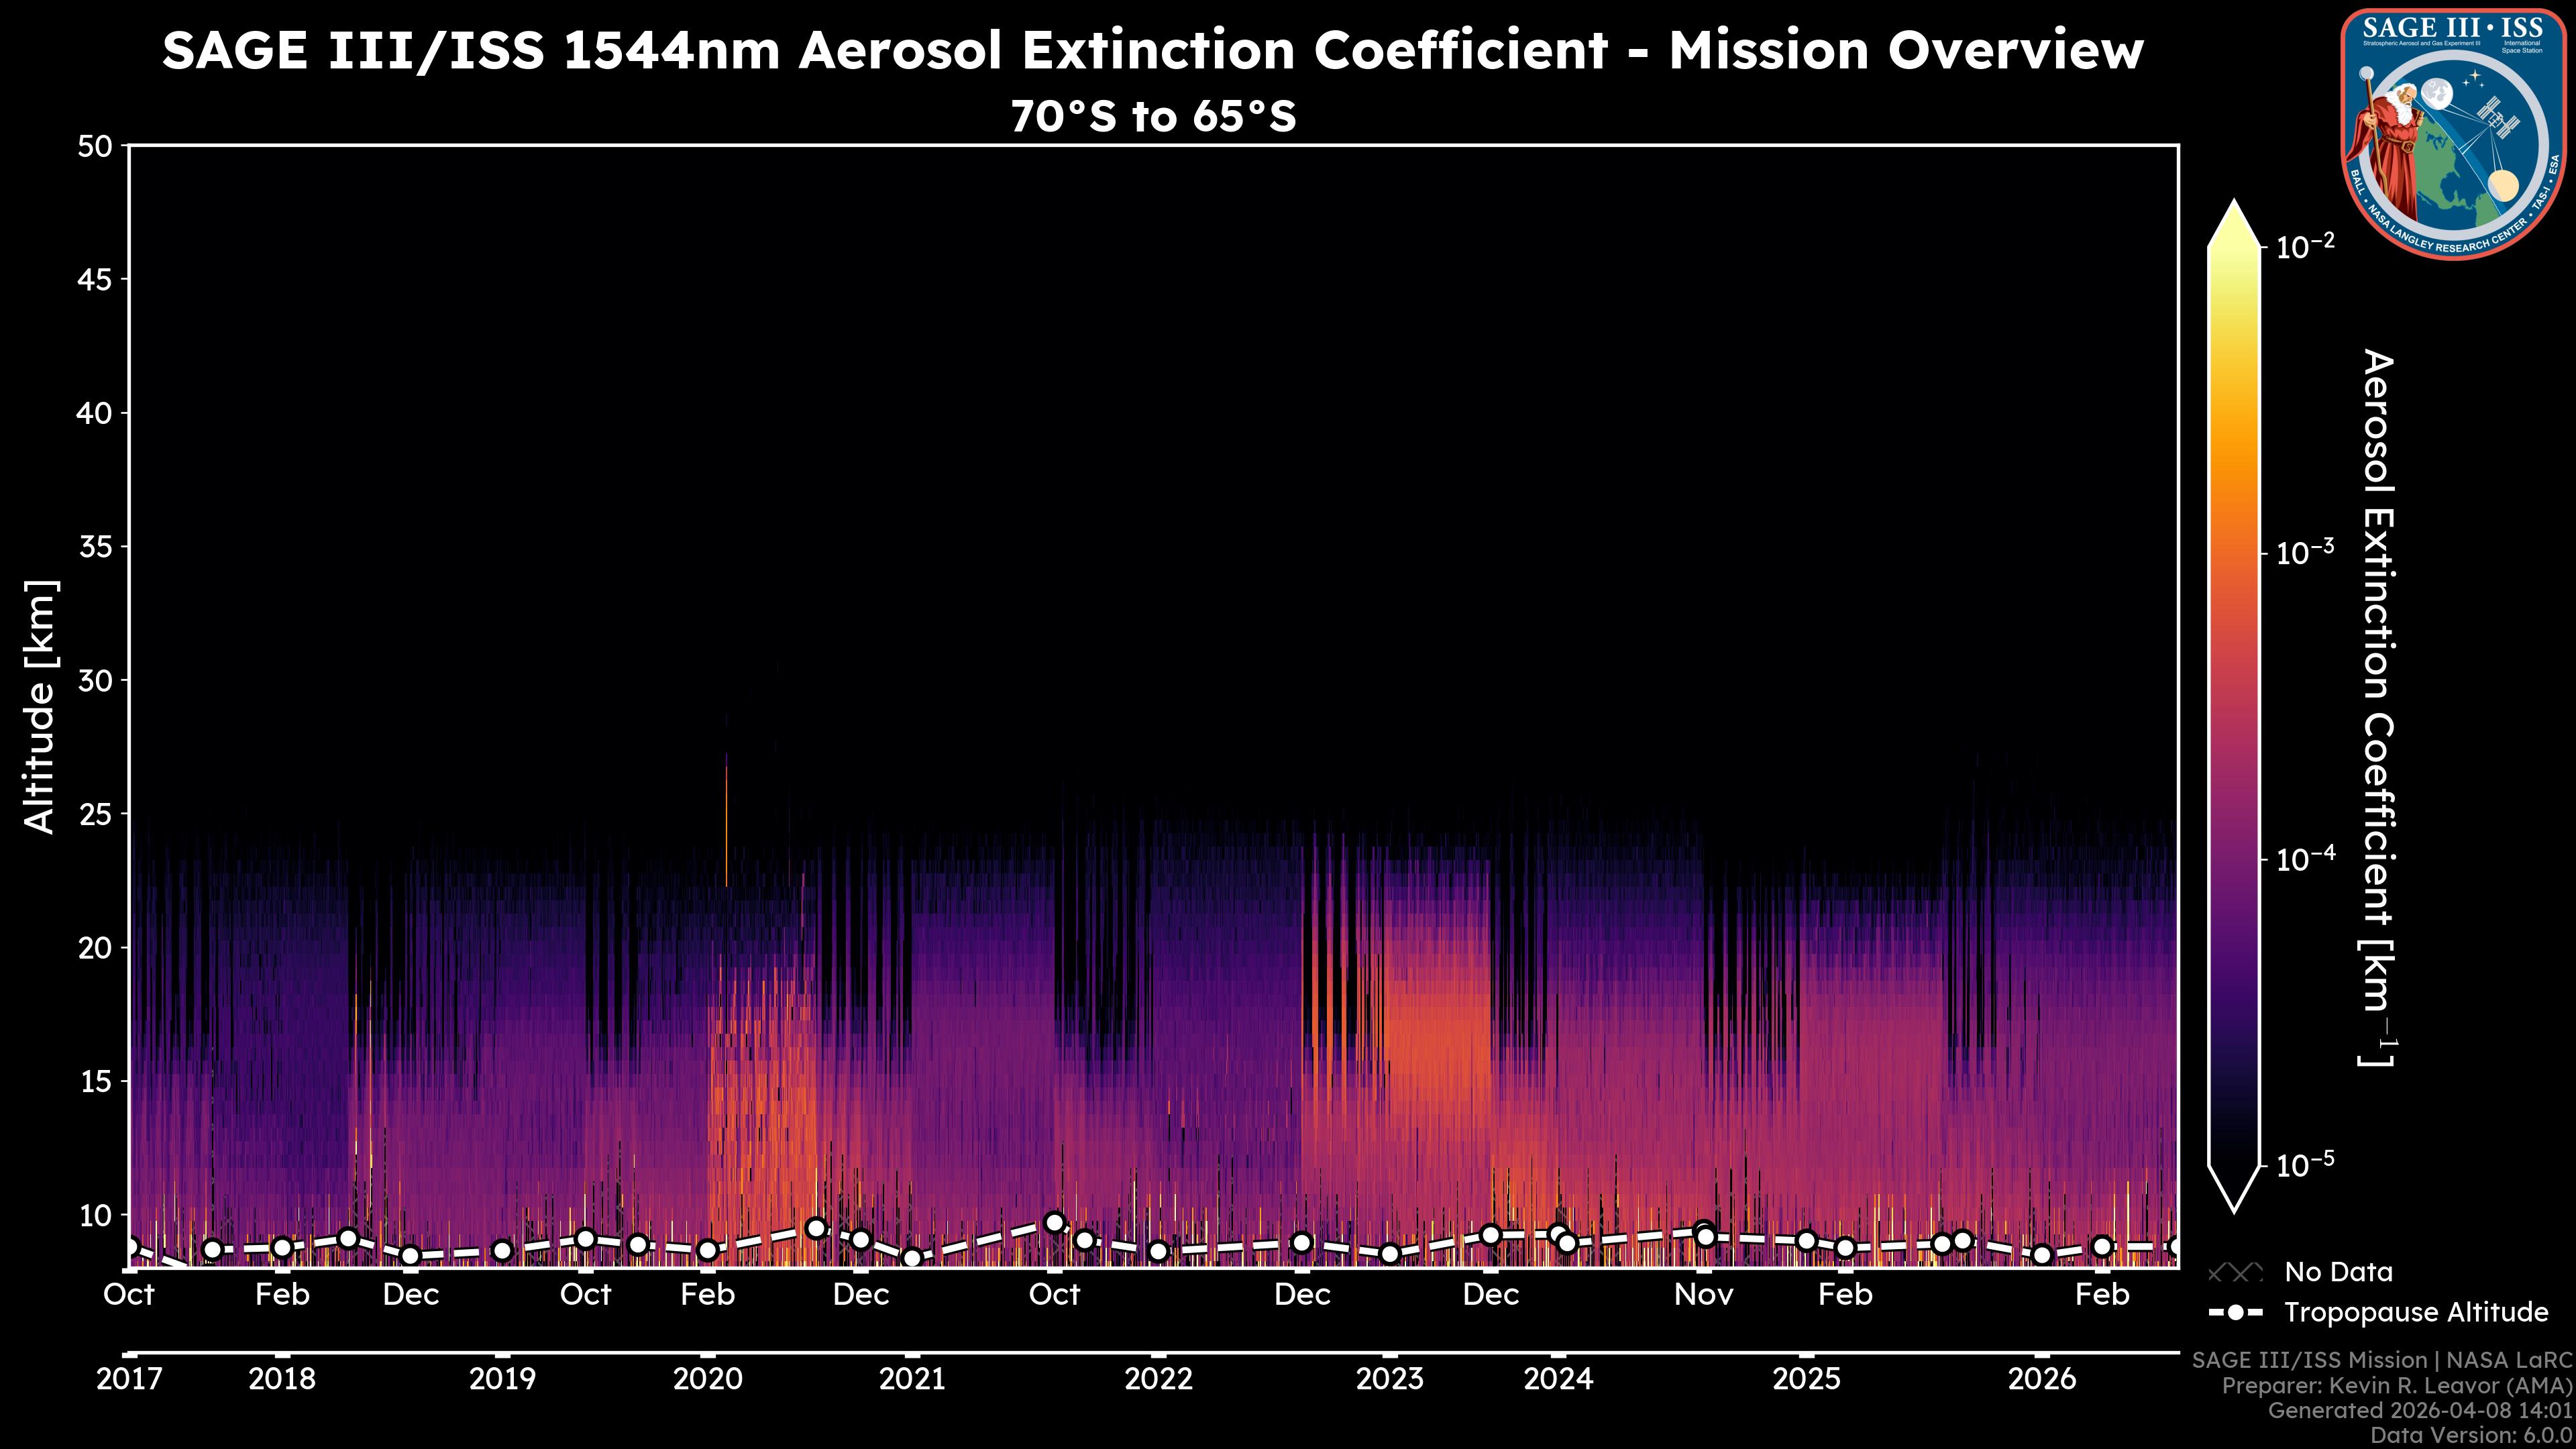Click the 2020 year axis label

click(707, 1379)
